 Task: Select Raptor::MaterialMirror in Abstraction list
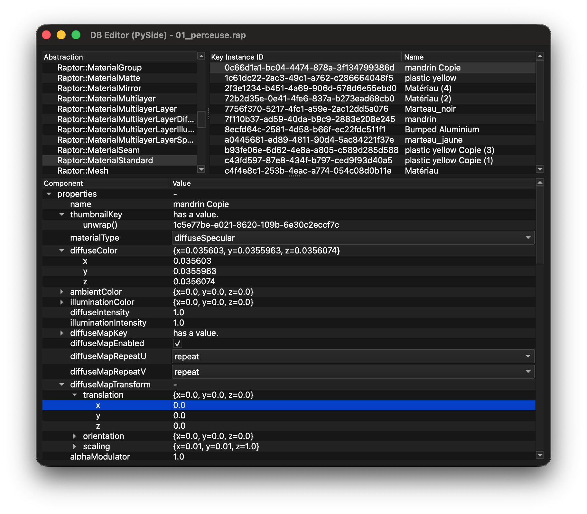point(99,88)
